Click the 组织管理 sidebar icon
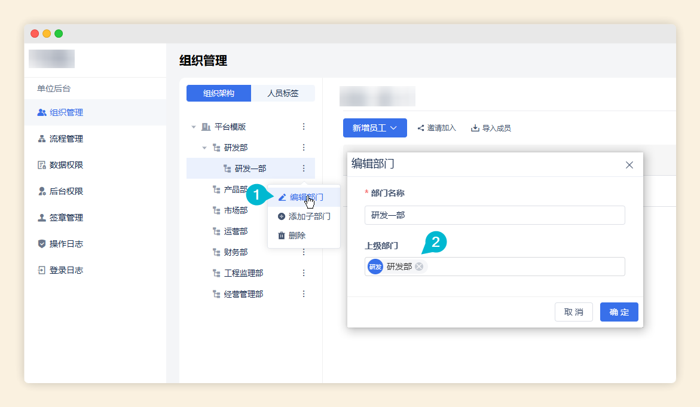The image size is (700, 407). (x=41, y=112)
